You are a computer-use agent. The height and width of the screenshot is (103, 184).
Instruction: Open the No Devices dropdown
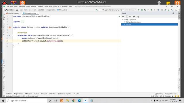coord(131,10)
